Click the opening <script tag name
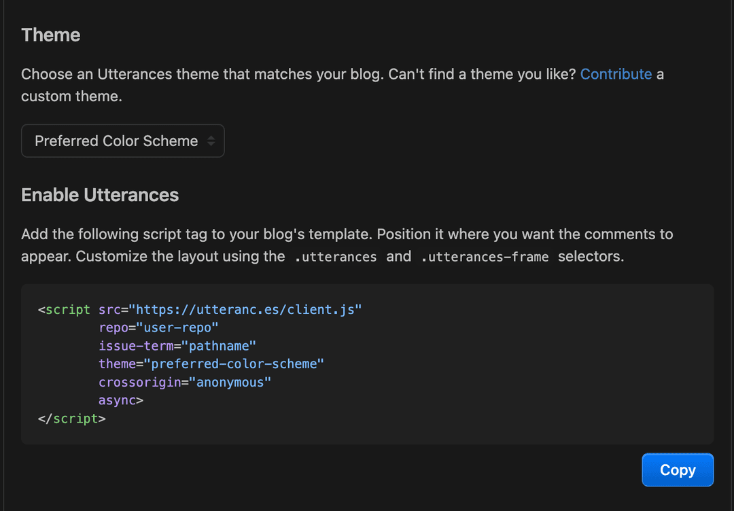Viewport: 734px width, 511px height. click(67, 310)
